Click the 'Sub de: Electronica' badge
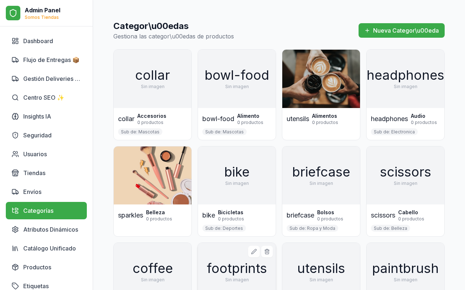 pos(394,132)
